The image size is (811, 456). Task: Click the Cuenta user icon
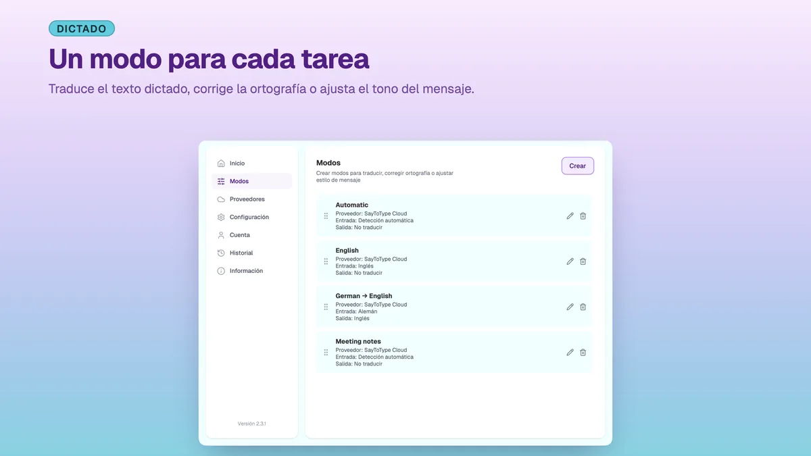(221, 235)
